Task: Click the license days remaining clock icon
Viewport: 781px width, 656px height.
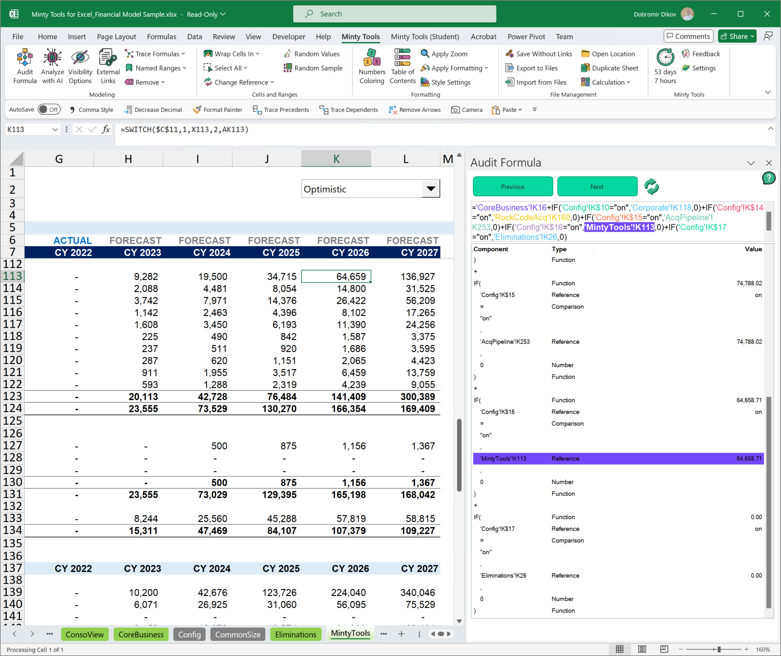Action: 665,58
